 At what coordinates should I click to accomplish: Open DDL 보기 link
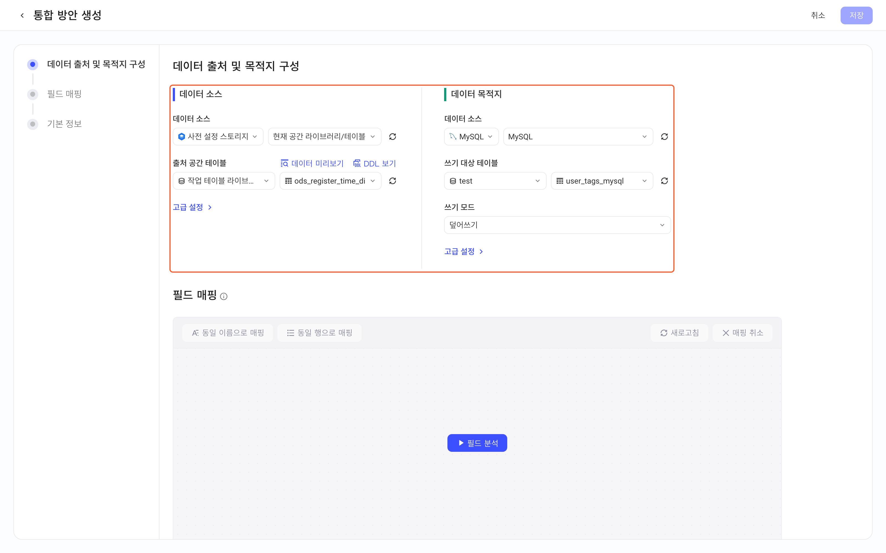[375, 163]
